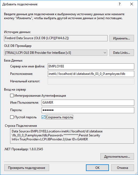Open the Data Links... dialog button
This screenshot has width=138, height=175.
122,53
